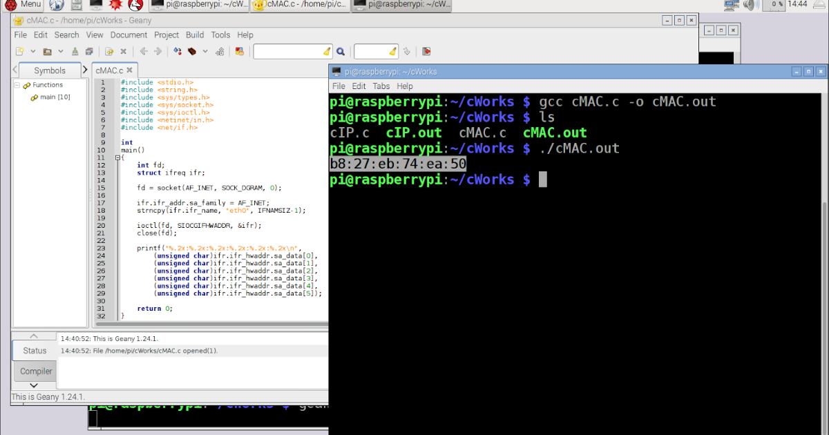Open the build options dropdown next to the brick
Screen dimensions: 829x435
tap(204, 51)
